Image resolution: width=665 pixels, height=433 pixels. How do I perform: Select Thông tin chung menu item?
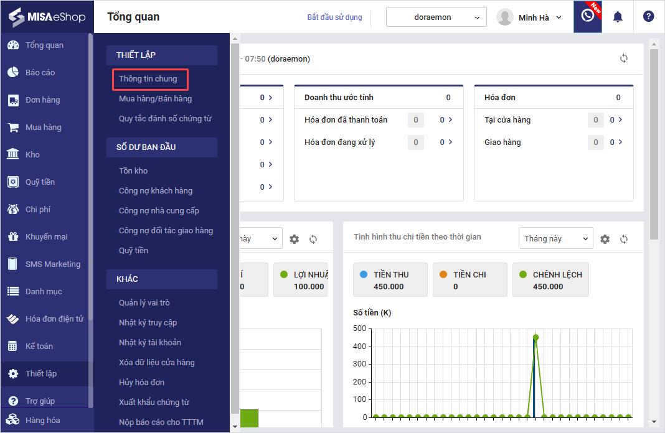[148, 79]
